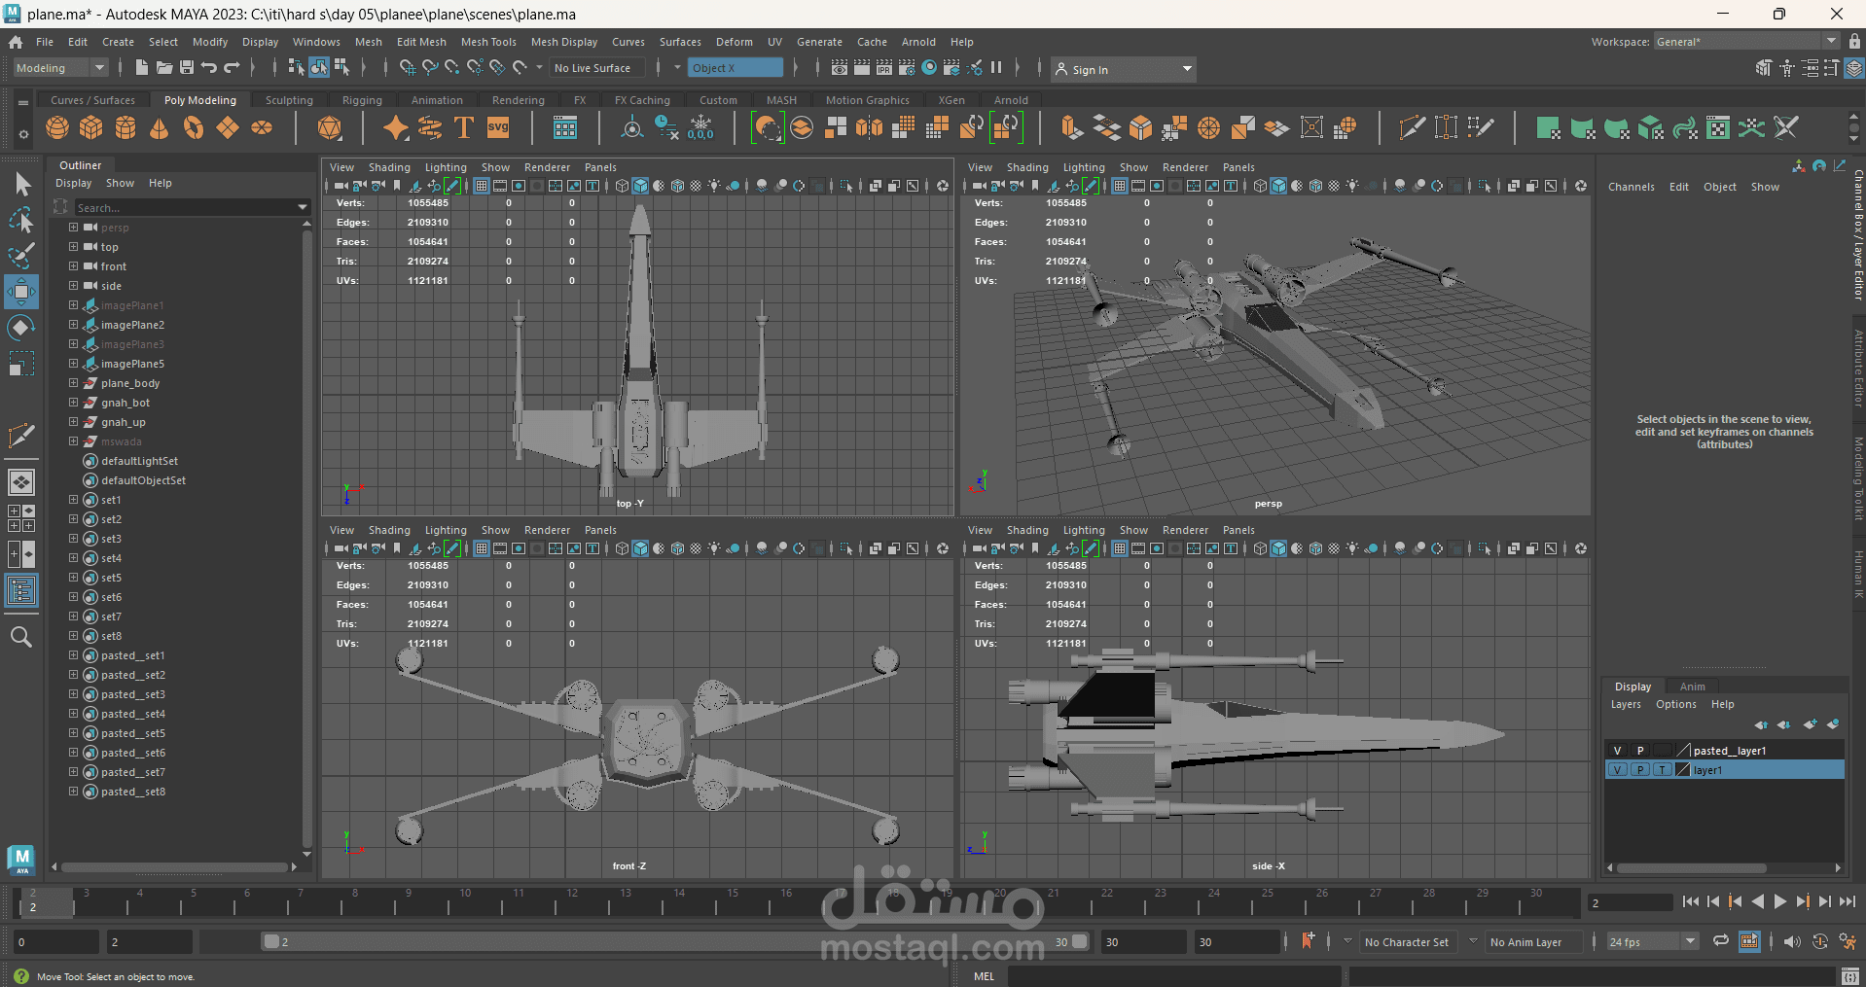This screenshot has width=1866, height=987.
Task: Create a polygon cube from the shelf
Action: [91, 127]
